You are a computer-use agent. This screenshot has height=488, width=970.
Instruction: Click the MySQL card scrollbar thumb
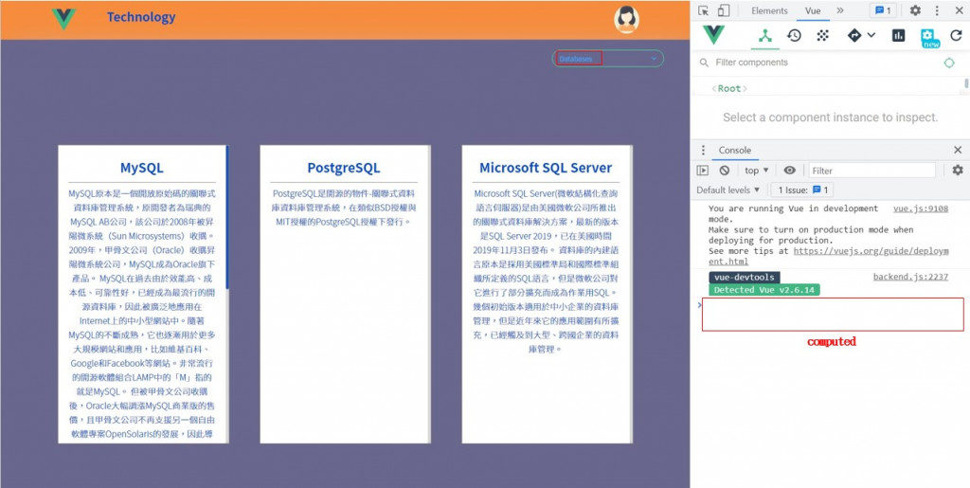(227, 217)
